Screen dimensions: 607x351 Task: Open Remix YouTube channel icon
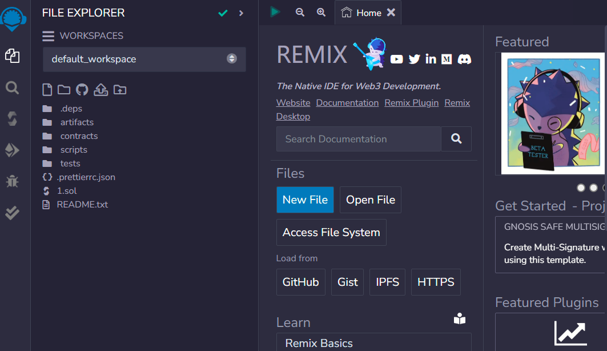396,59
